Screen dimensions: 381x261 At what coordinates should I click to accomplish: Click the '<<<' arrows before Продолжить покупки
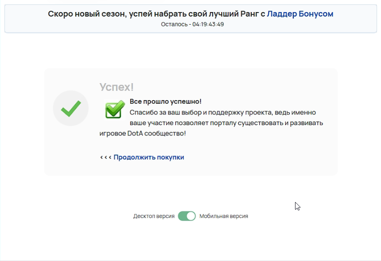click(106, 157)
